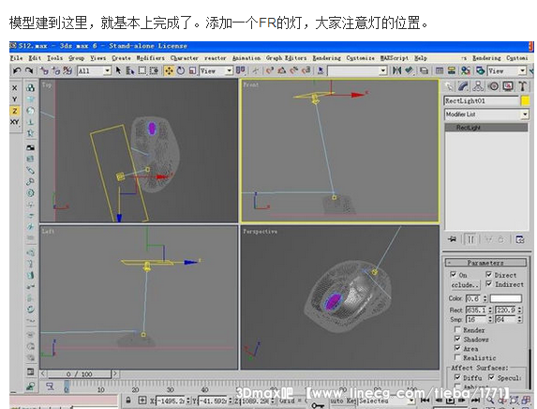Click the Rect width spinner arrows
This screenshot has height=409, width=537.
click(490, 310)
